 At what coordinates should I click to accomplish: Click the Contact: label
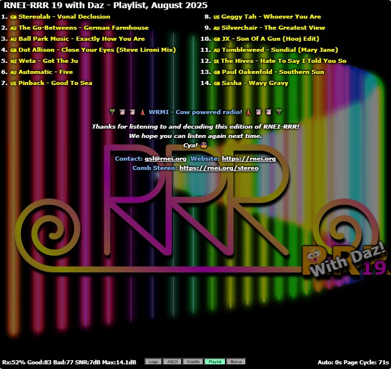coord(129,159)
